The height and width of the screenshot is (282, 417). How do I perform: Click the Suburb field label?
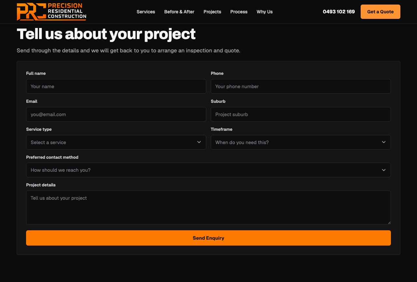coord(218,101)
